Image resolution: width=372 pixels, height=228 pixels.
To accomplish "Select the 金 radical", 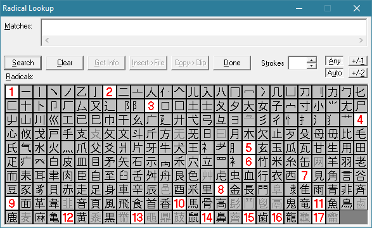I will 235,189.
